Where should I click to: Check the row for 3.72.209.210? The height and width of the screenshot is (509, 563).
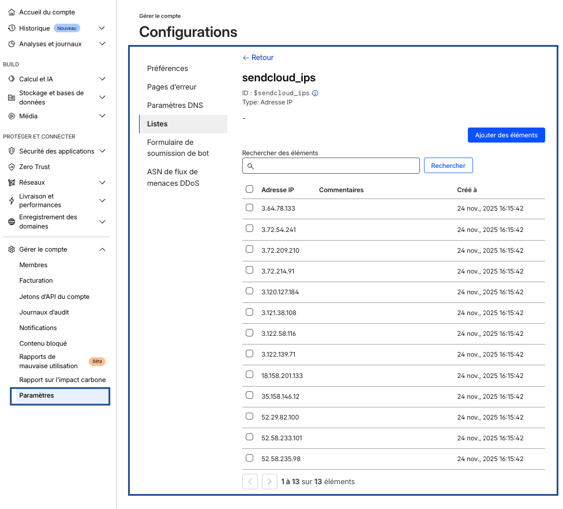pyautogui.click(x=250, y=249)
